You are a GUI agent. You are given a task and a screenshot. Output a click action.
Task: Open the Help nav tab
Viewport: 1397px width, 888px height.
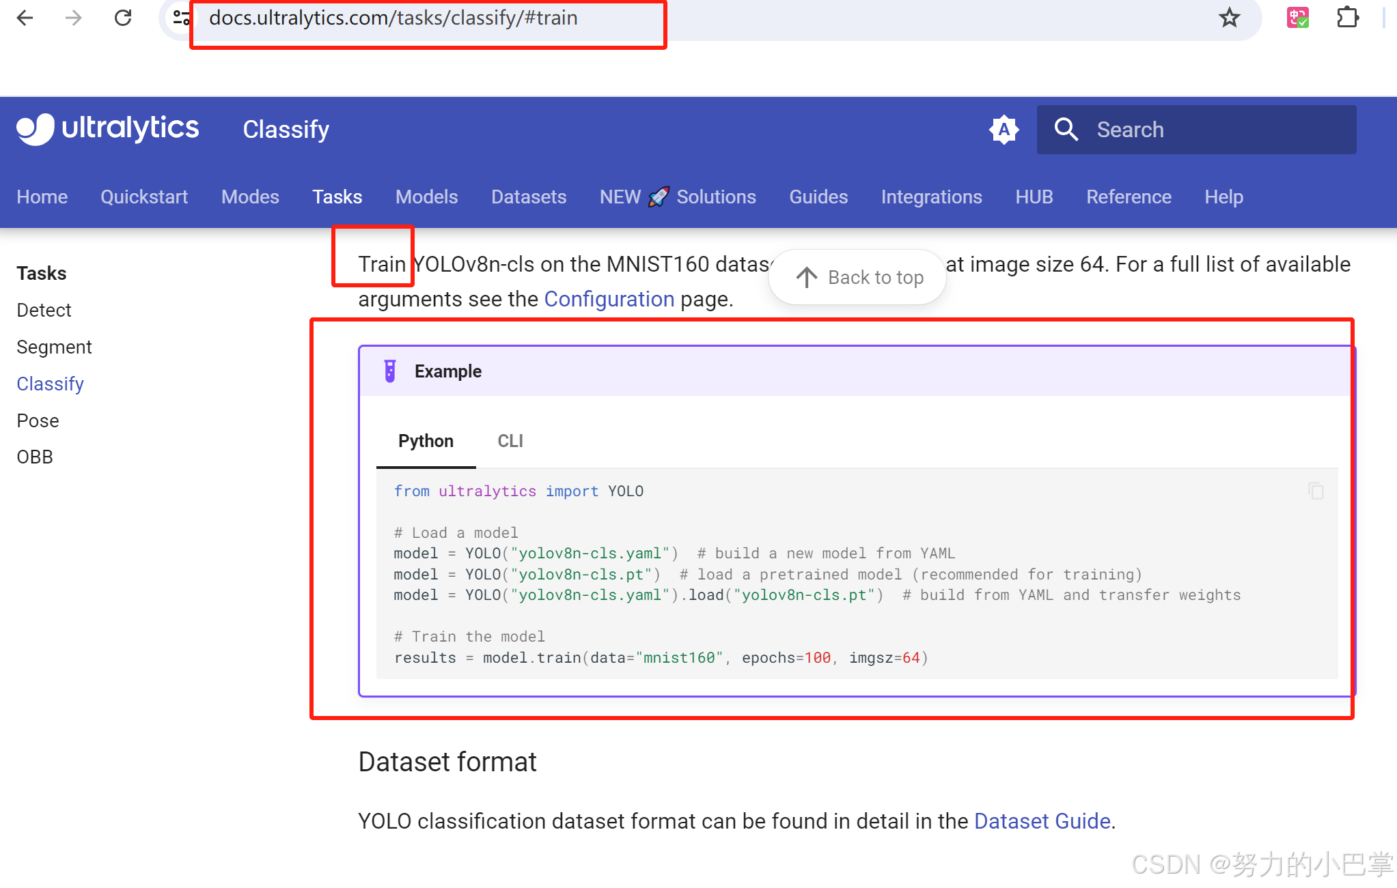(x=1224, y=197)
